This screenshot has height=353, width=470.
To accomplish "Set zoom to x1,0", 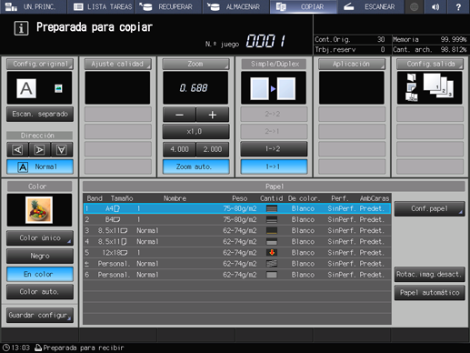I will coord(195,132).
